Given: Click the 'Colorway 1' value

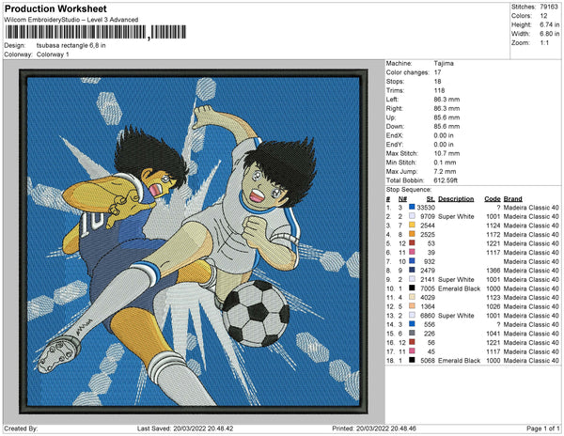Looking at the screenshot, I should click(x=53, y=54).
